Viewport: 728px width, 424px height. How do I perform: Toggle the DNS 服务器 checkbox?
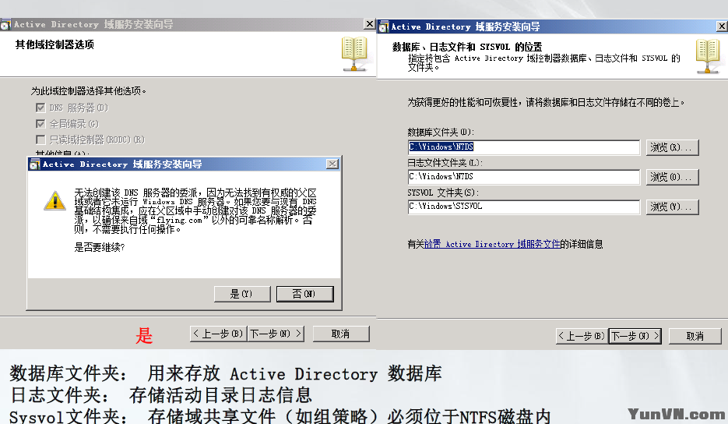coord(40,108)
